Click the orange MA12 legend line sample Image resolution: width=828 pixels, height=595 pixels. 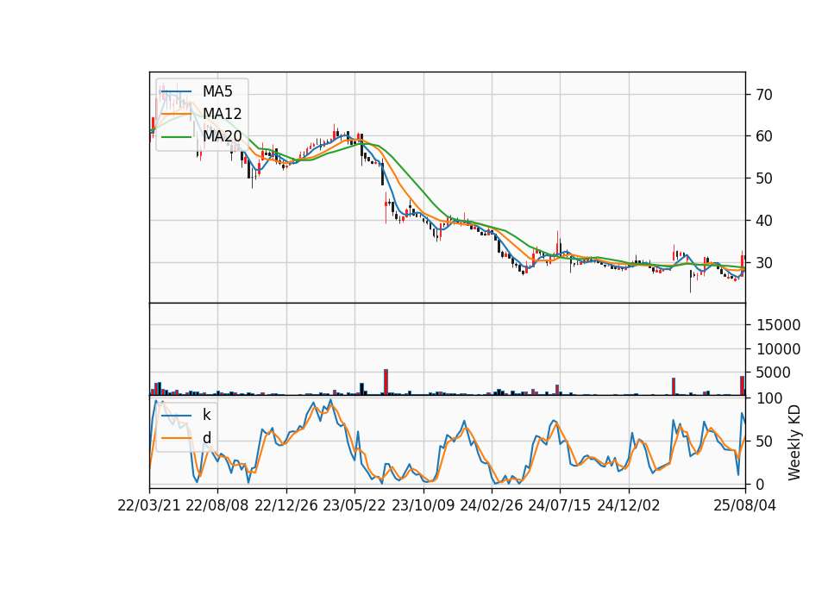[176, 114]
